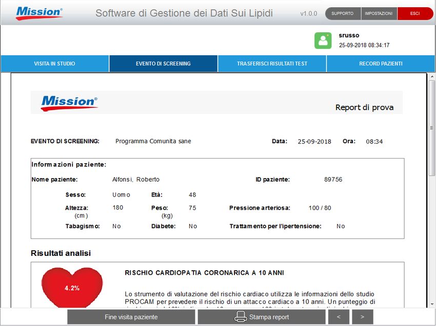Open Trasferisci Risultati Test tab
The image size is (436, 326).
click(272, 64)
